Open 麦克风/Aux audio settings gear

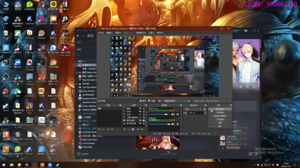pos(177,114)
